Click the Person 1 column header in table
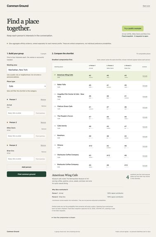The height and width of the screenshot is (237, 156). pyautogui.click(x=92, y=66)
